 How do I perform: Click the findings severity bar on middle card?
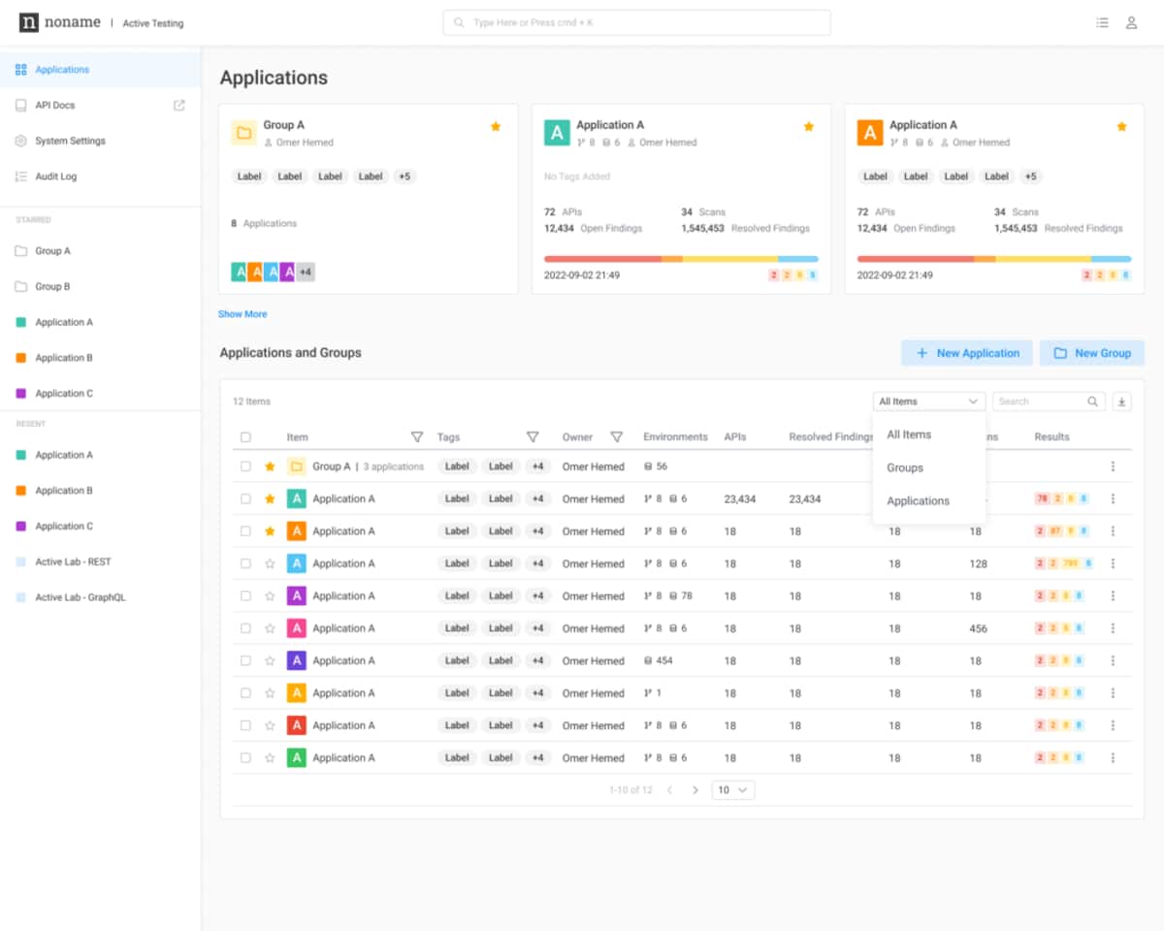[x=681, y=259]
